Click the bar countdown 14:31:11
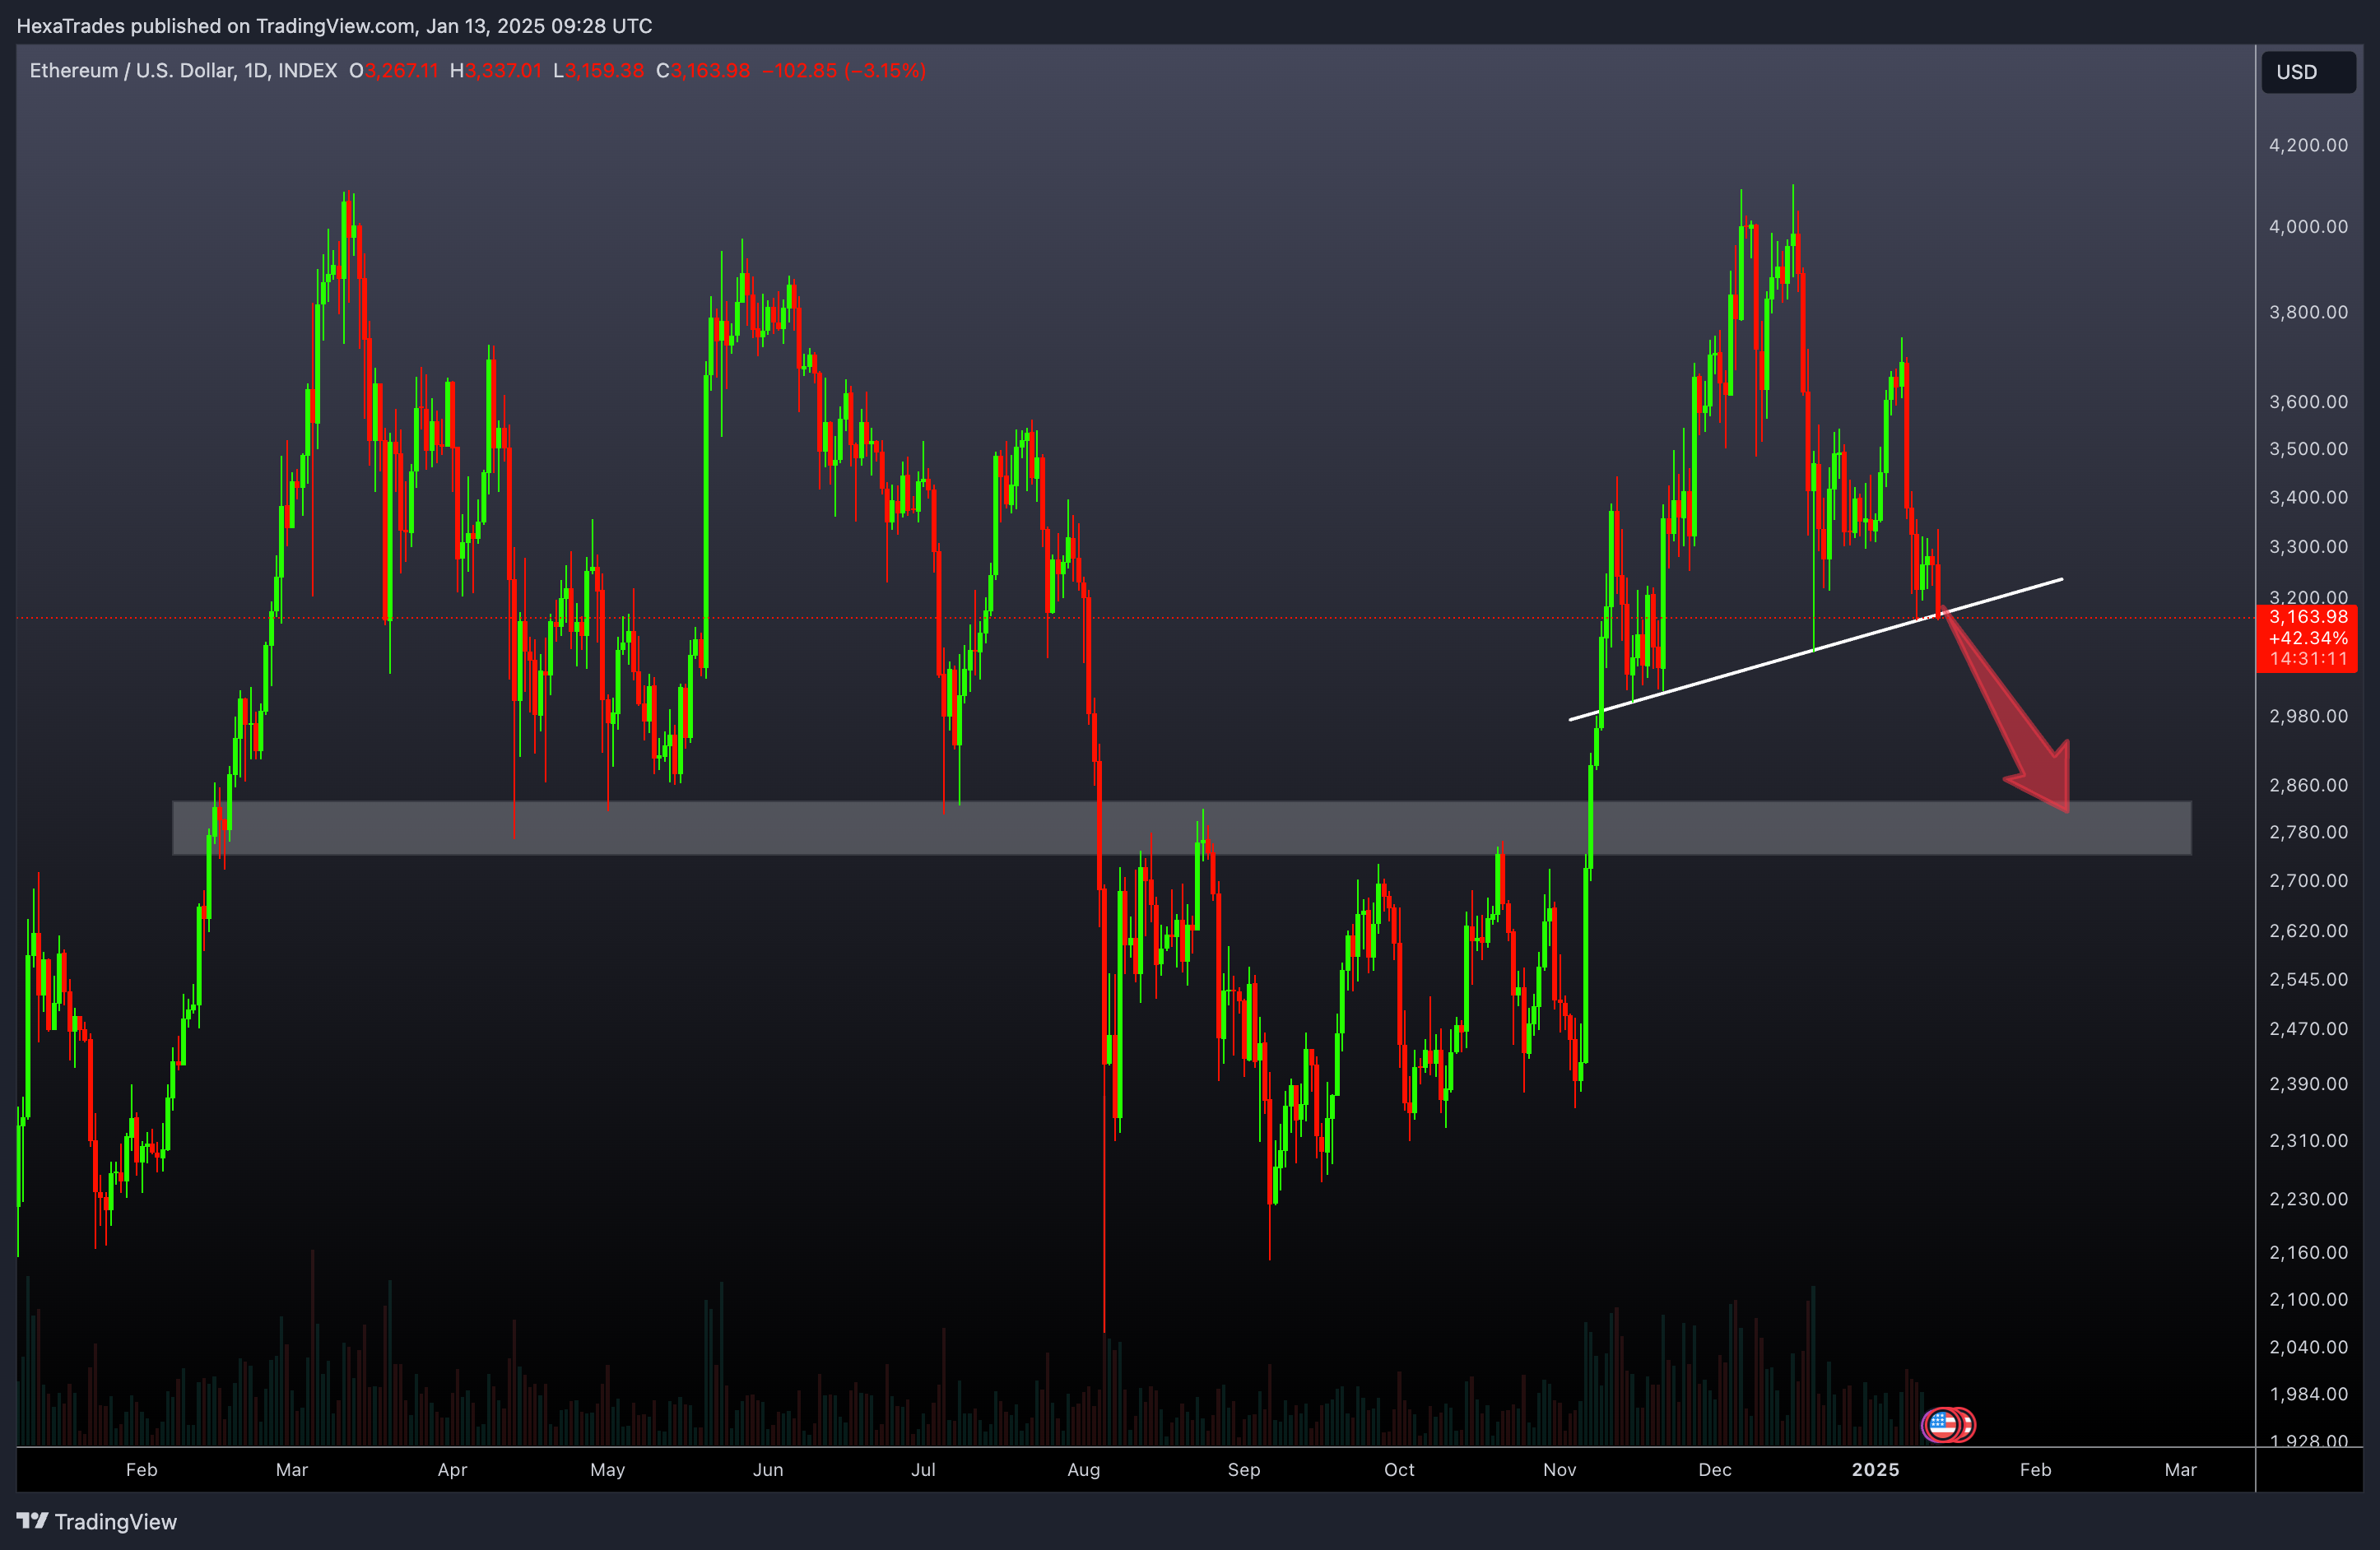The height and width of the screenshot is (1550, 2380). click(x=2308, y=659)
